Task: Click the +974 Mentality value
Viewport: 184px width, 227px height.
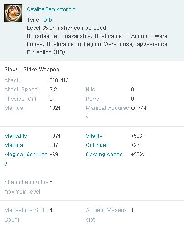Action: pos(55,136)
